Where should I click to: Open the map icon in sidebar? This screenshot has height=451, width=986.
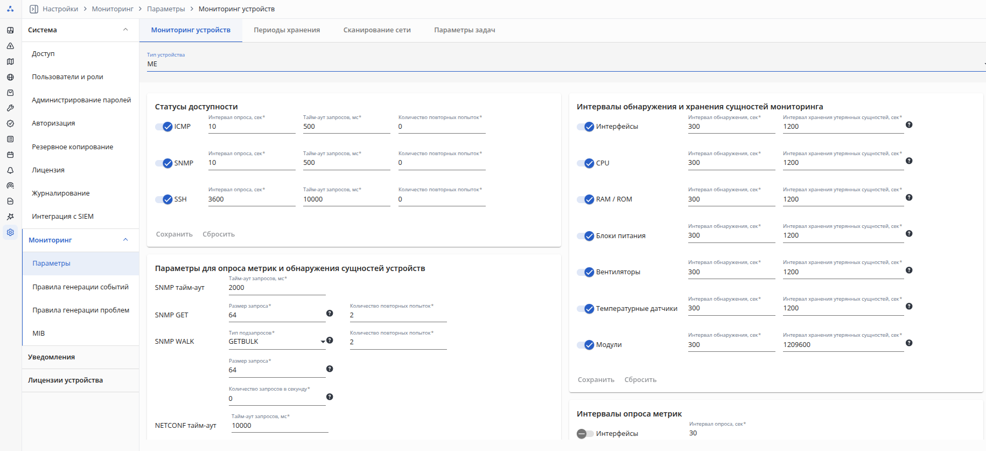point(10,61)
